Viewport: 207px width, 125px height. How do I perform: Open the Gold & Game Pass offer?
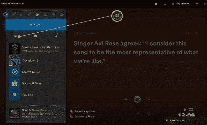tap(36, 113)
